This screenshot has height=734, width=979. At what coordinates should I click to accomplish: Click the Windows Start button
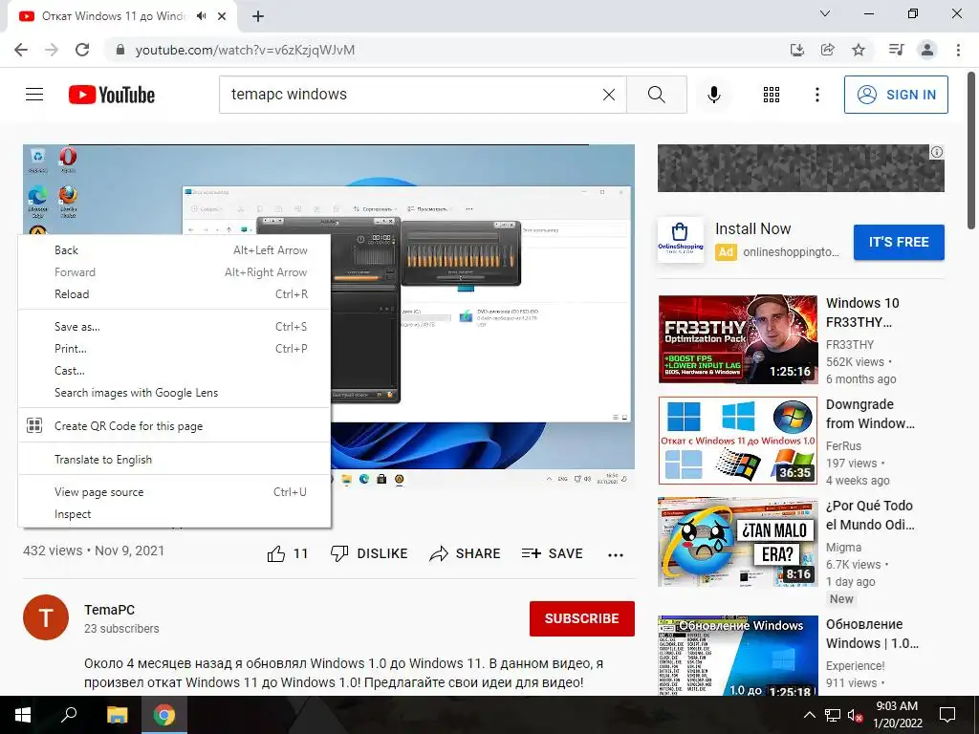coord(23,715)
